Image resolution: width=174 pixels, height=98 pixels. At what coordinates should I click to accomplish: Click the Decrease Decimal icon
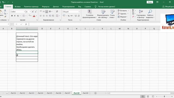click(x=79, y=16)
